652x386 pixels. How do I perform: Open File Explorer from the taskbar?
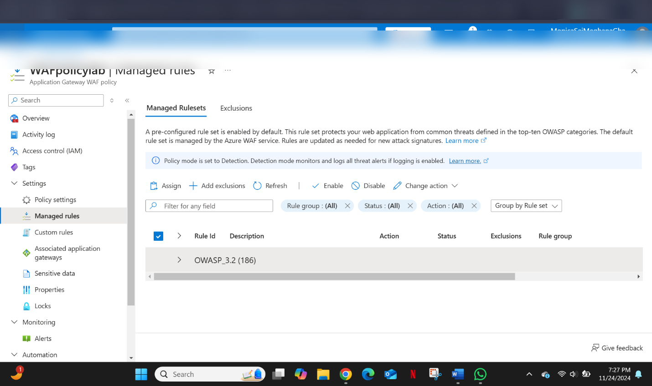click(323, 374)
